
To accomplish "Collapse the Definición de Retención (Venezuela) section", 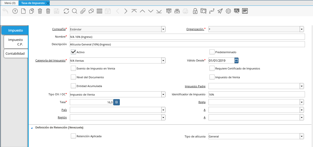I will click(32, 128).
